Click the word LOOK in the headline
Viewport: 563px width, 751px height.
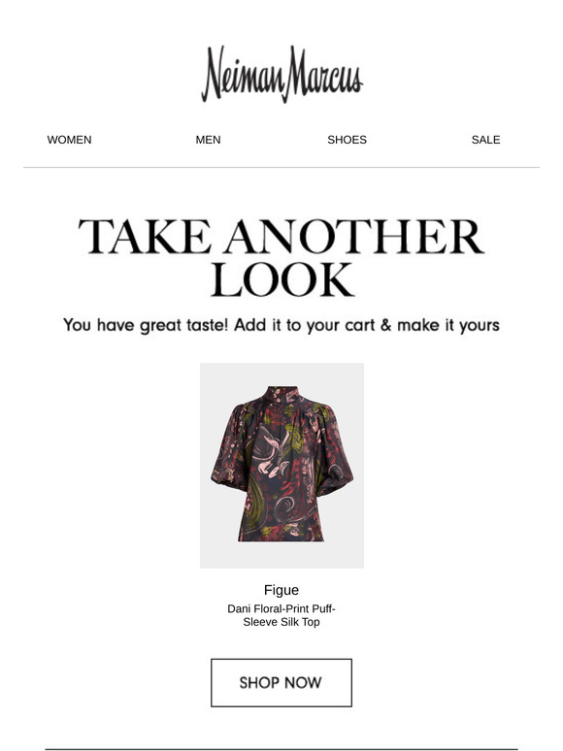282,279
